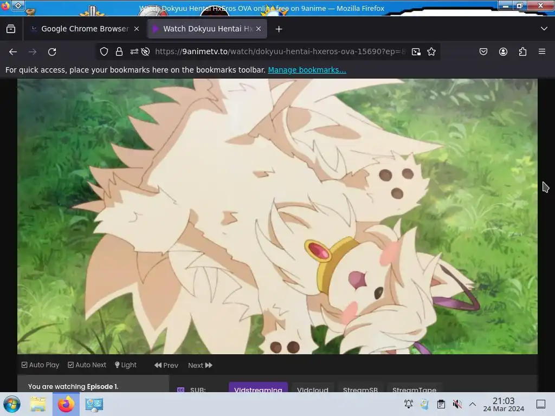Toggle the Auto Next checkbox
The width and height of the screenshot is (555, 416).
click(x=87, y=365)
